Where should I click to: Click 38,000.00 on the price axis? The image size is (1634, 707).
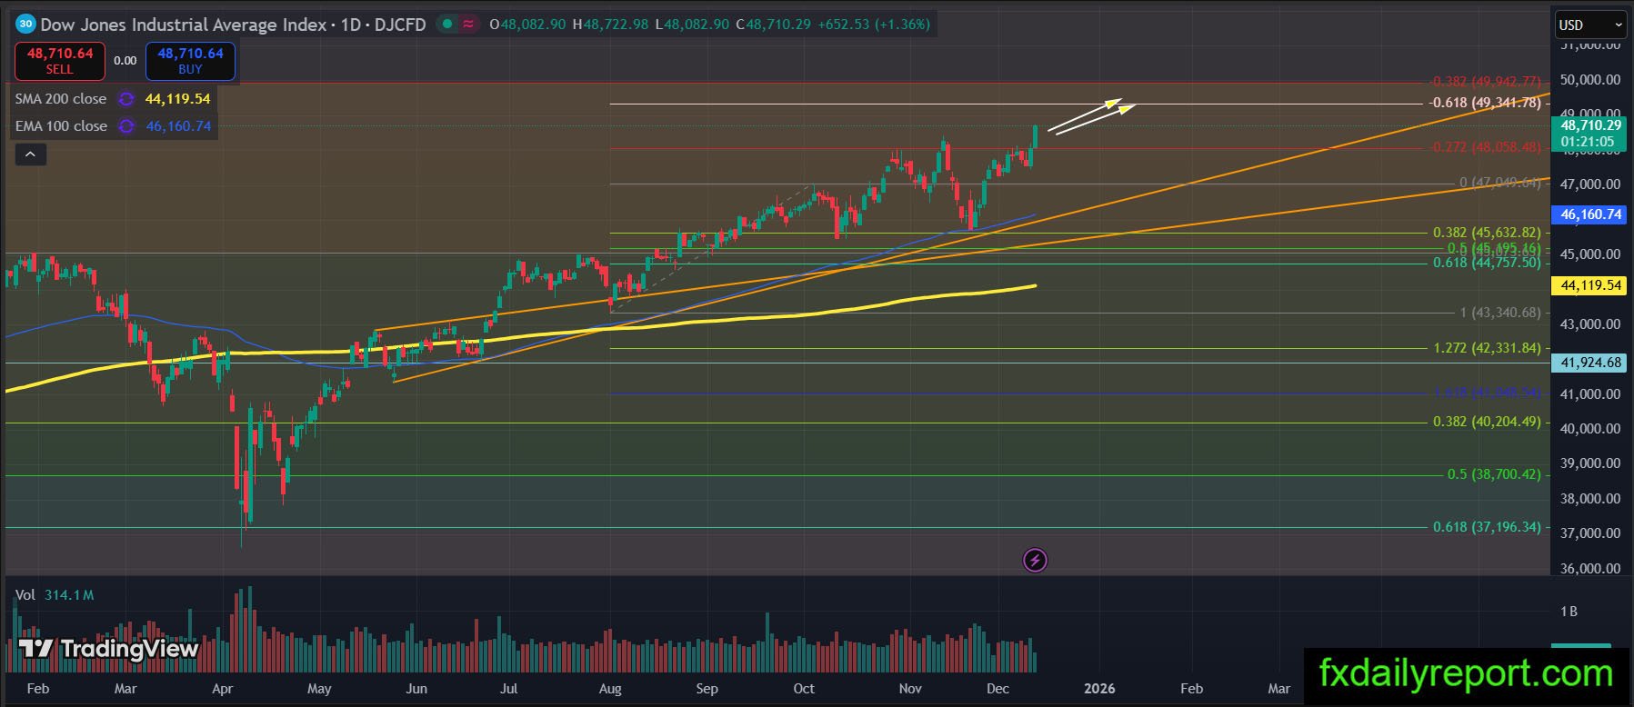[1589, 499]
